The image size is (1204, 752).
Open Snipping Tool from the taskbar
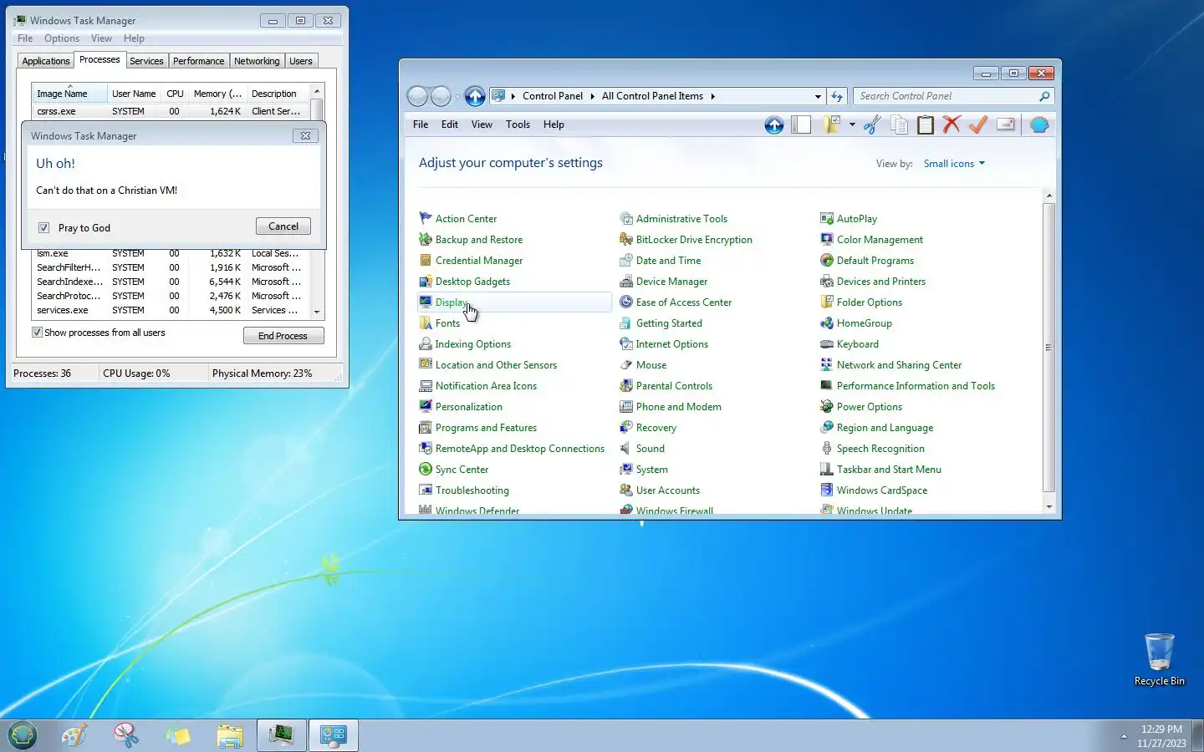click(x=125, y=735)
